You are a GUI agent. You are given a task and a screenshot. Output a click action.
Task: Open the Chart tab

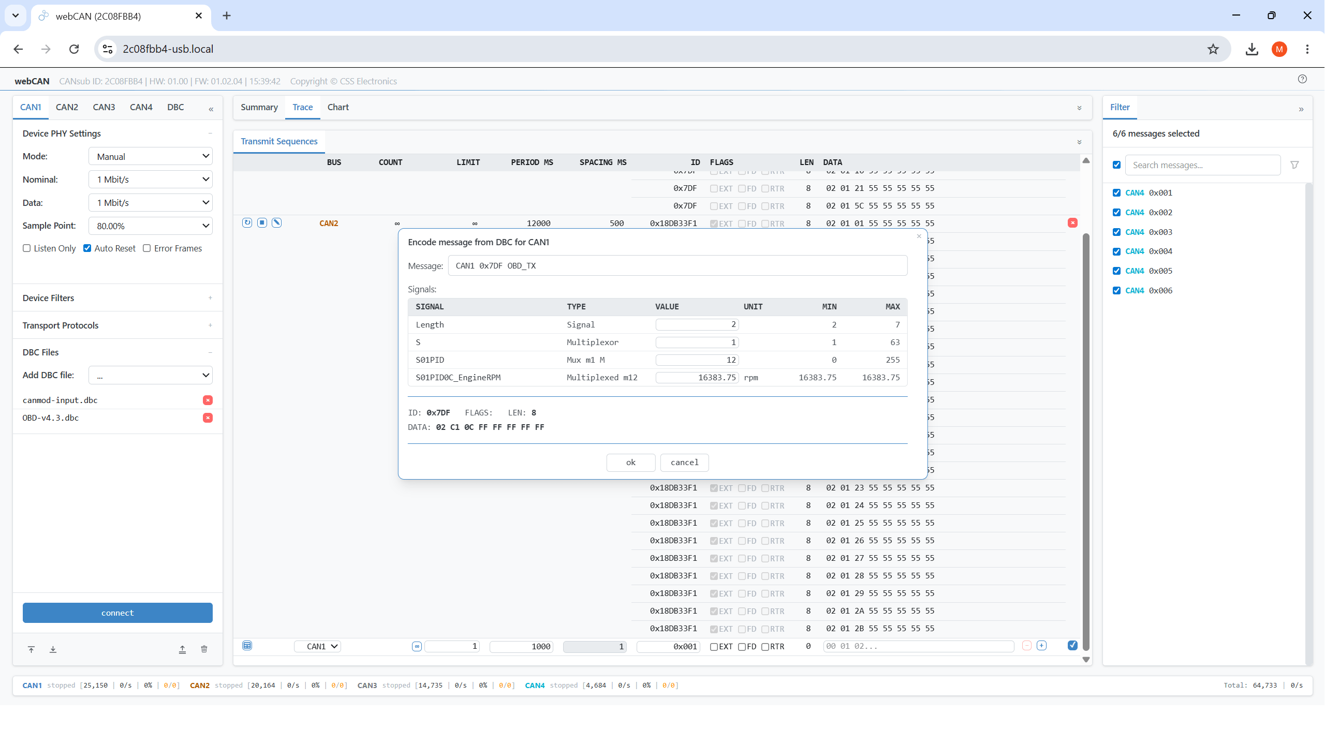[x=338, y=107]
